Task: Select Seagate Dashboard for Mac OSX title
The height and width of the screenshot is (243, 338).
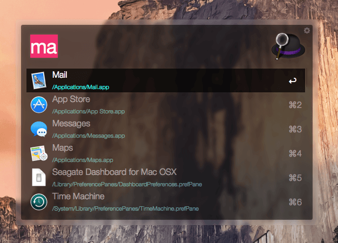Action: [114, 172]
